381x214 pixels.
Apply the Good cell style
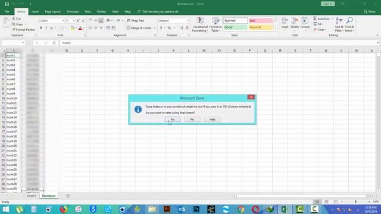235,27
